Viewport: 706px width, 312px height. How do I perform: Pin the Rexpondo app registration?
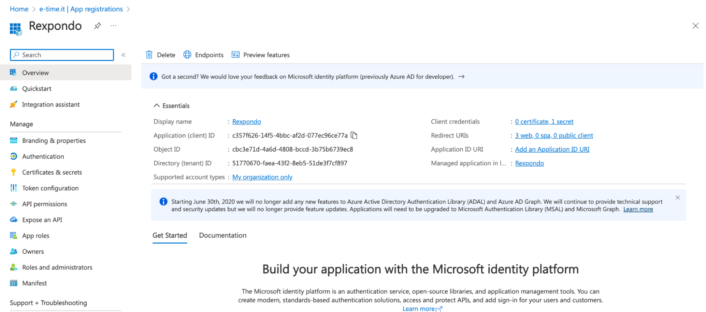(x=97, y=26)
